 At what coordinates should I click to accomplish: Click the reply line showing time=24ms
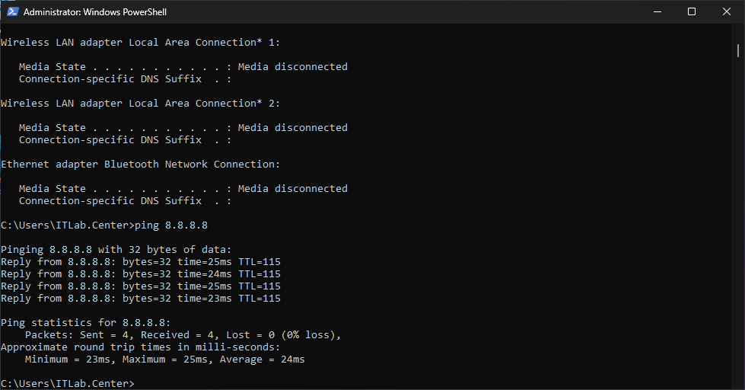pyautogui.click(x=141, y=274)
